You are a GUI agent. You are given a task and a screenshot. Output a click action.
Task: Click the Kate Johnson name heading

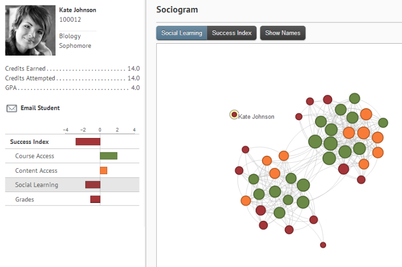pos(77,10)
